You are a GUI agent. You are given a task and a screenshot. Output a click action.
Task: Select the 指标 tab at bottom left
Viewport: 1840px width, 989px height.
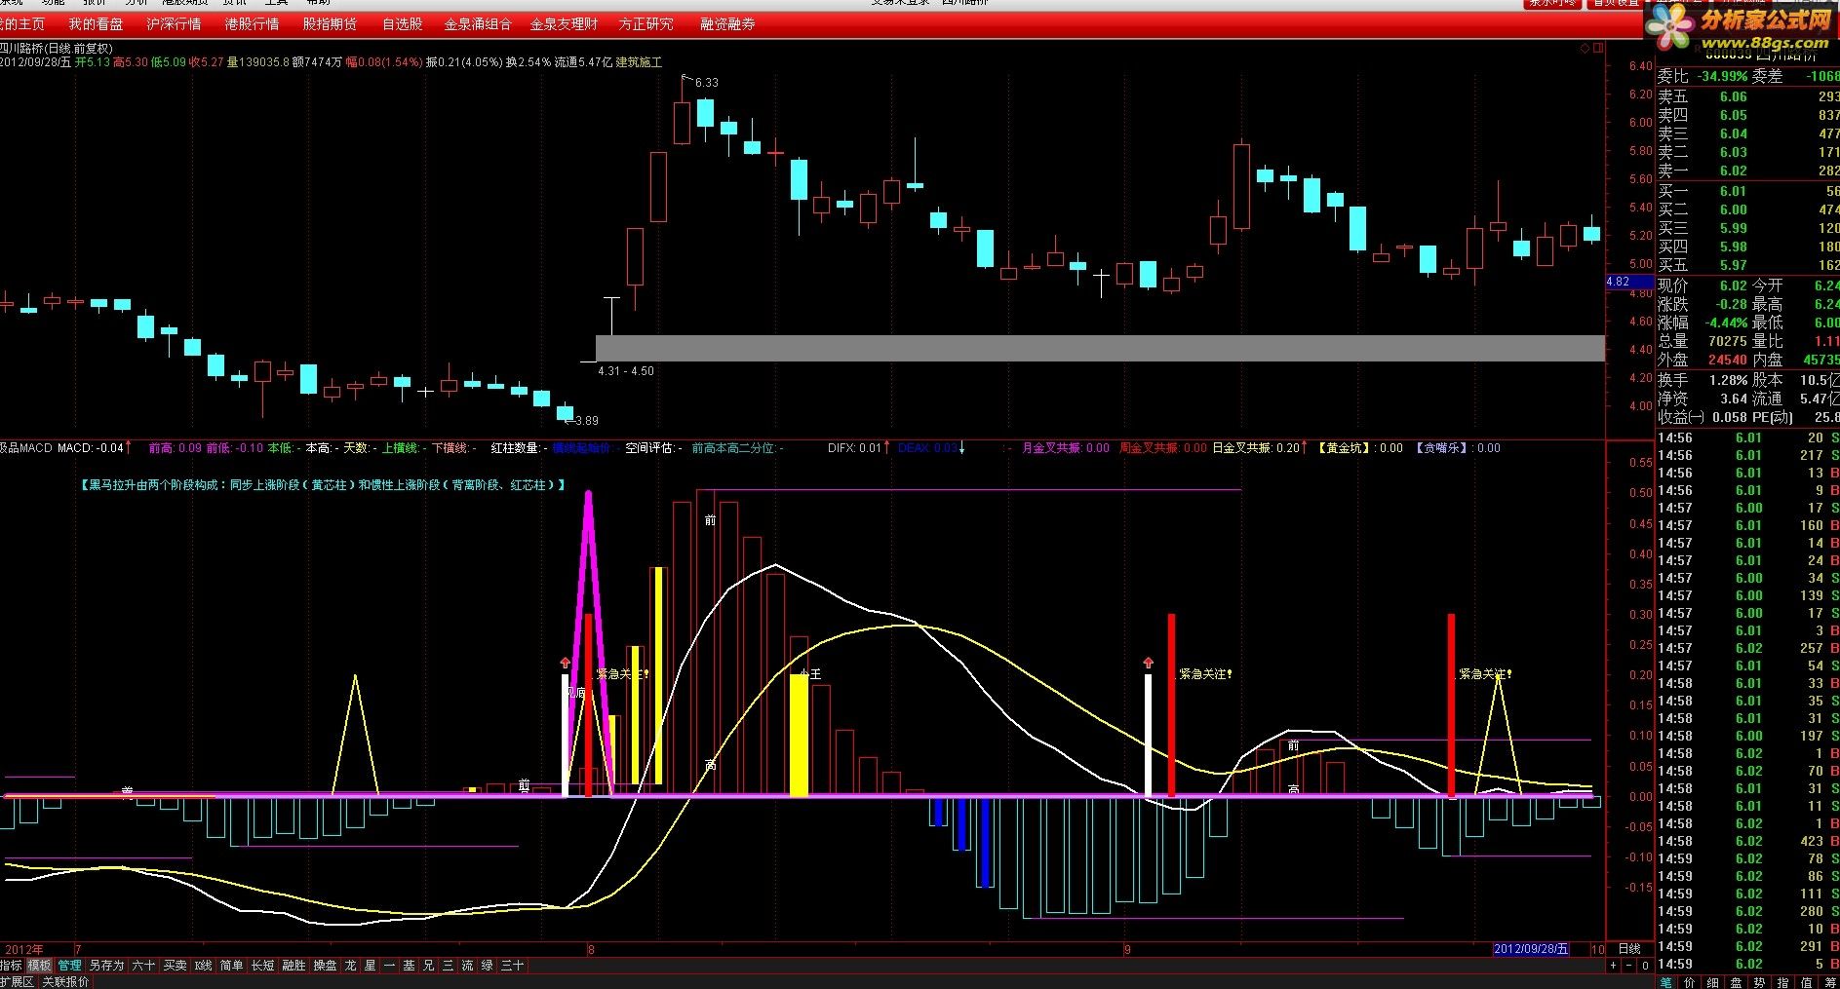11,966
